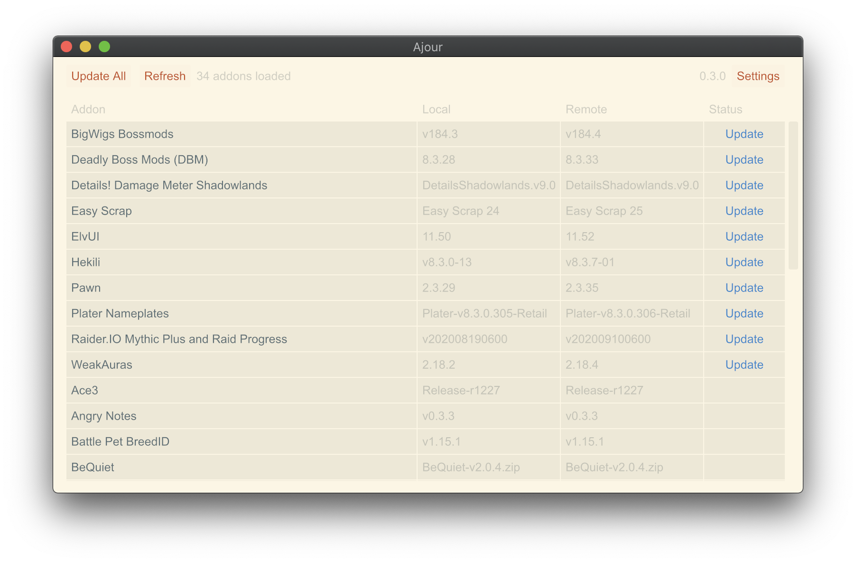Update WeakAuras to 2.18.4
The image size is (856, 563).
[744, 365]
